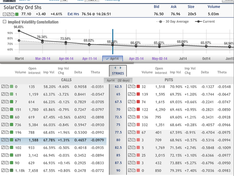Click the horizontal scrollbar beneath the expiration tabs
The height and width of the screenshot is (176, 234).
pyautogui.click(x=67, y=63)
